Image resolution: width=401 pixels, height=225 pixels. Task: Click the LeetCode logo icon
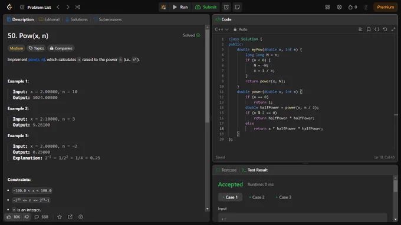pyautogui.click(x=9, y=7)
